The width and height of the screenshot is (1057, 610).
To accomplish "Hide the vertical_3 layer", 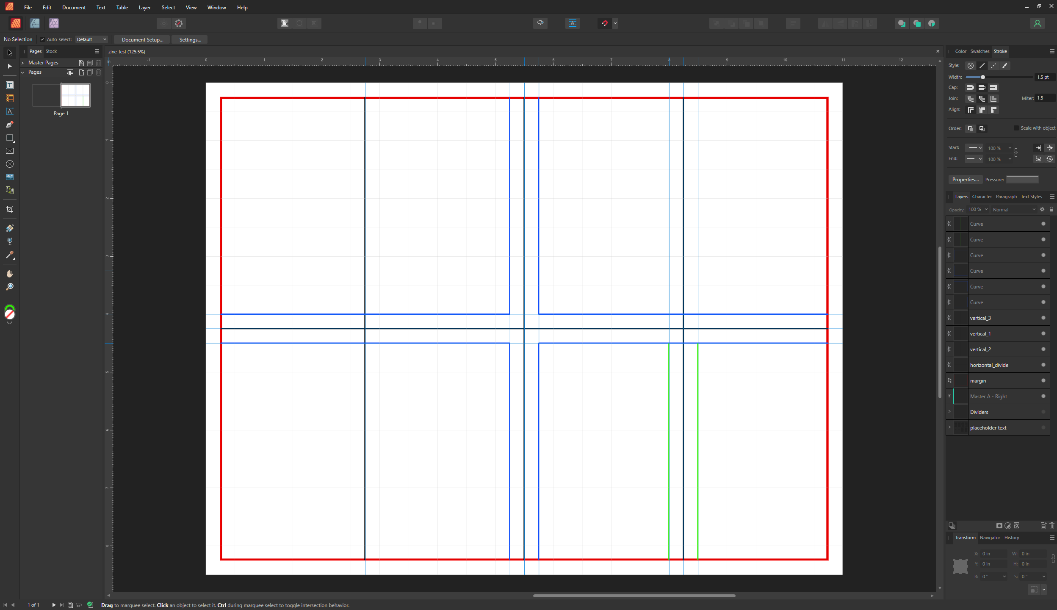I will click(x=1043, y=318).
